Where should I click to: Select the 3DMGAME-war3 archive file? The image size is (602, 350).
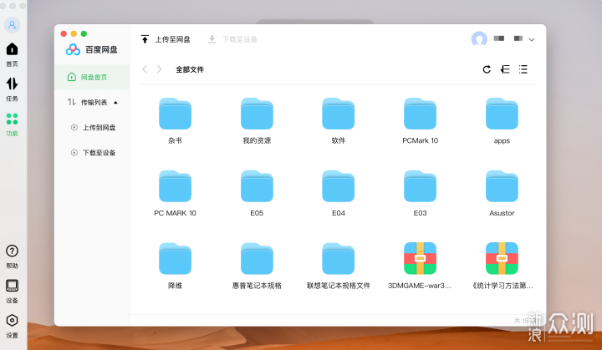(x=420, y=259)
